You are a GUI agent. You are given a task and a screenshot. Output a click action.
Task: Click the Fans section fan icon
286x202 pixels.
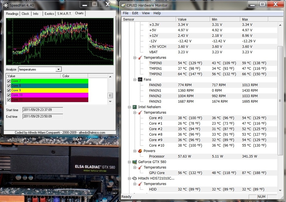(140, 80)
